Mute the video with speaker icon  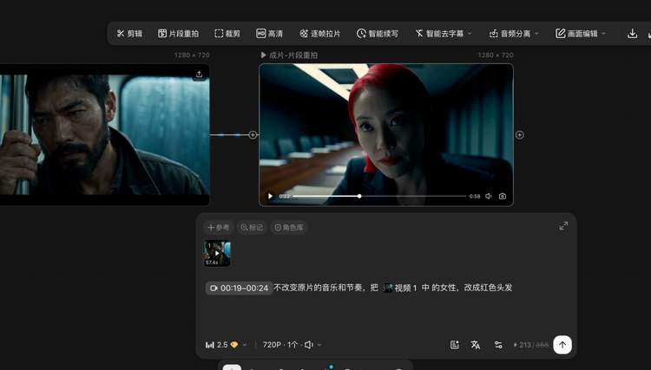coord(489,196)
